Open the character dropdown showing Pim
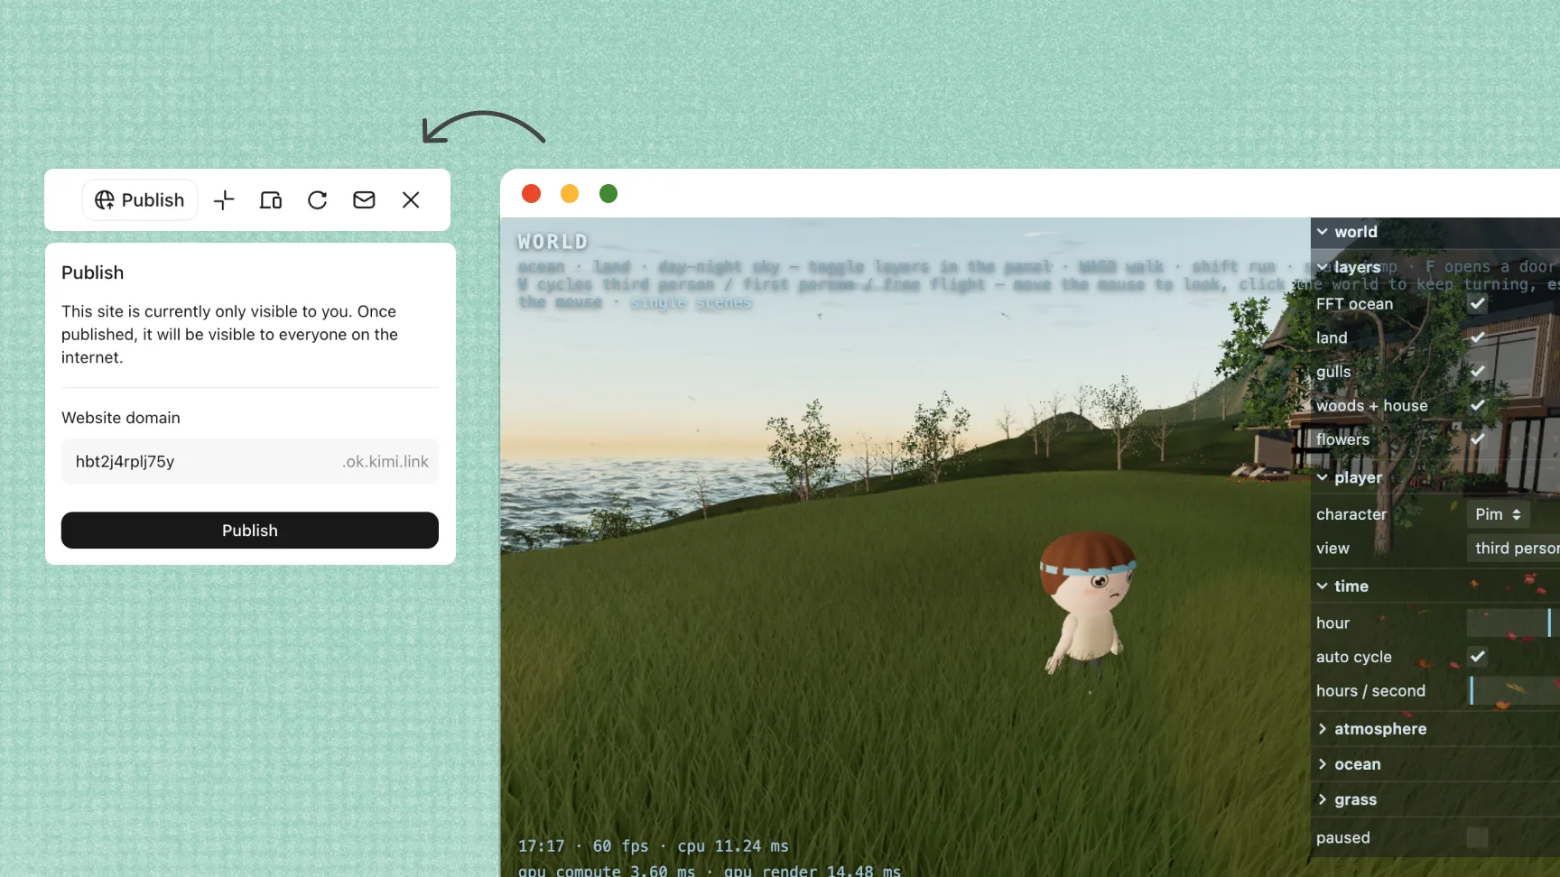Viewport: 1560px width, 877px height. point(1498,514)
